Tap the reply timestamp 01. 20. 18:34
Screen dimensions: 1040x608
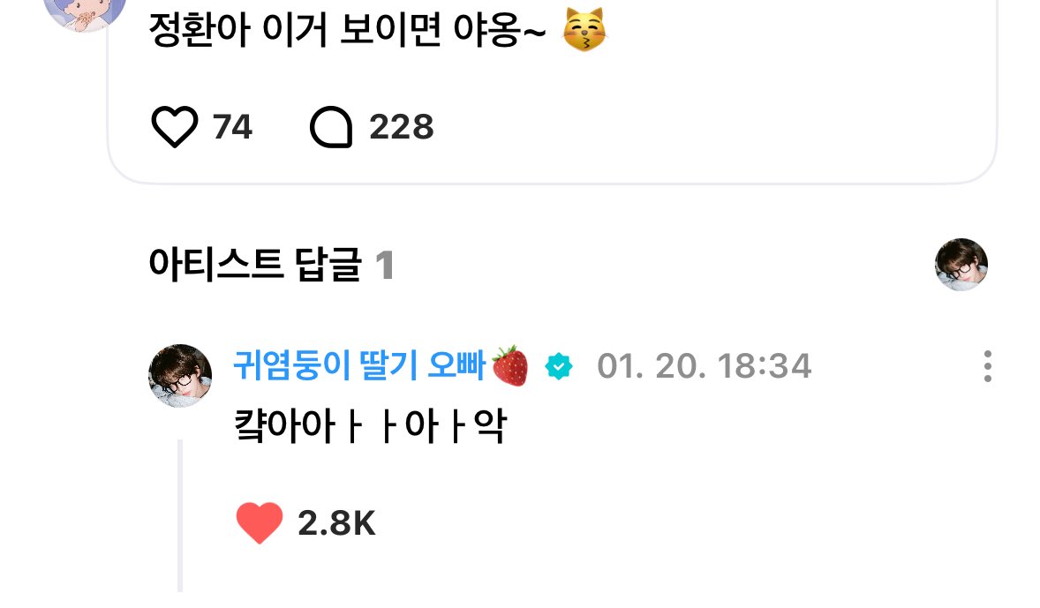(704, 366)
